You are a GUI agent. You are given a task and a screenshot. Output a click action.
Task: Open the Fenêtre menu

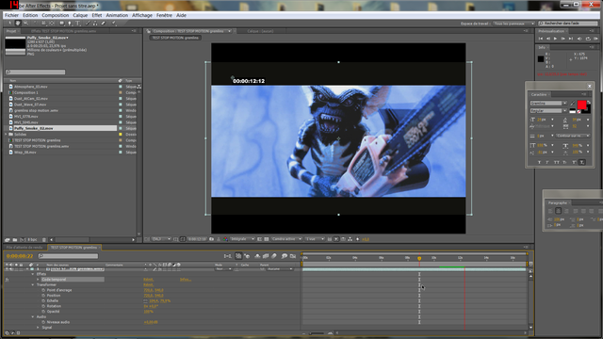tap(164, 15)
